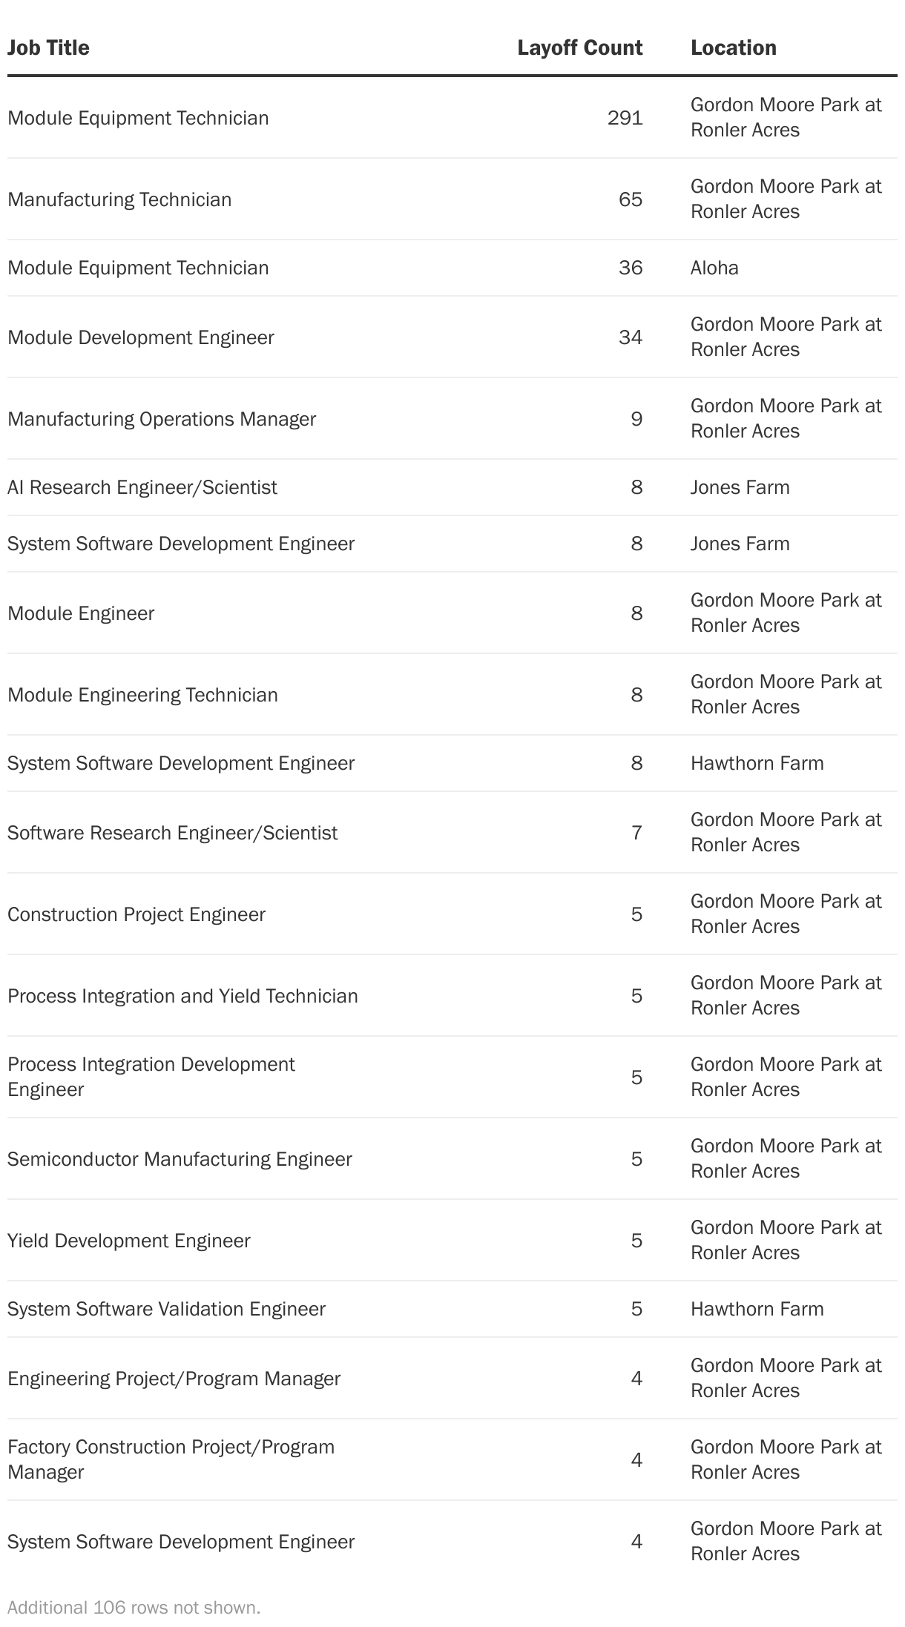Click the 'Additional 106 rows not shown' note
The width and height of the screenshot is (905, 1627).
click(134, 1607)
